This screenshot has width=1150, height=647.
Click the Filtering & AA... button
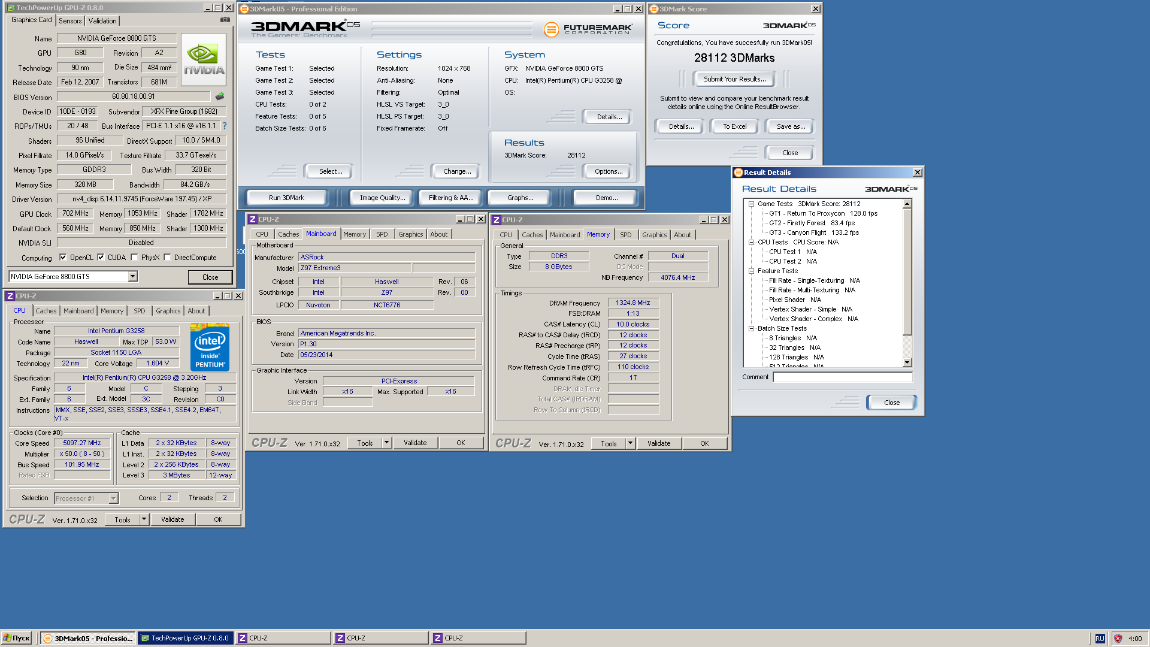click(x=451, y=198)
